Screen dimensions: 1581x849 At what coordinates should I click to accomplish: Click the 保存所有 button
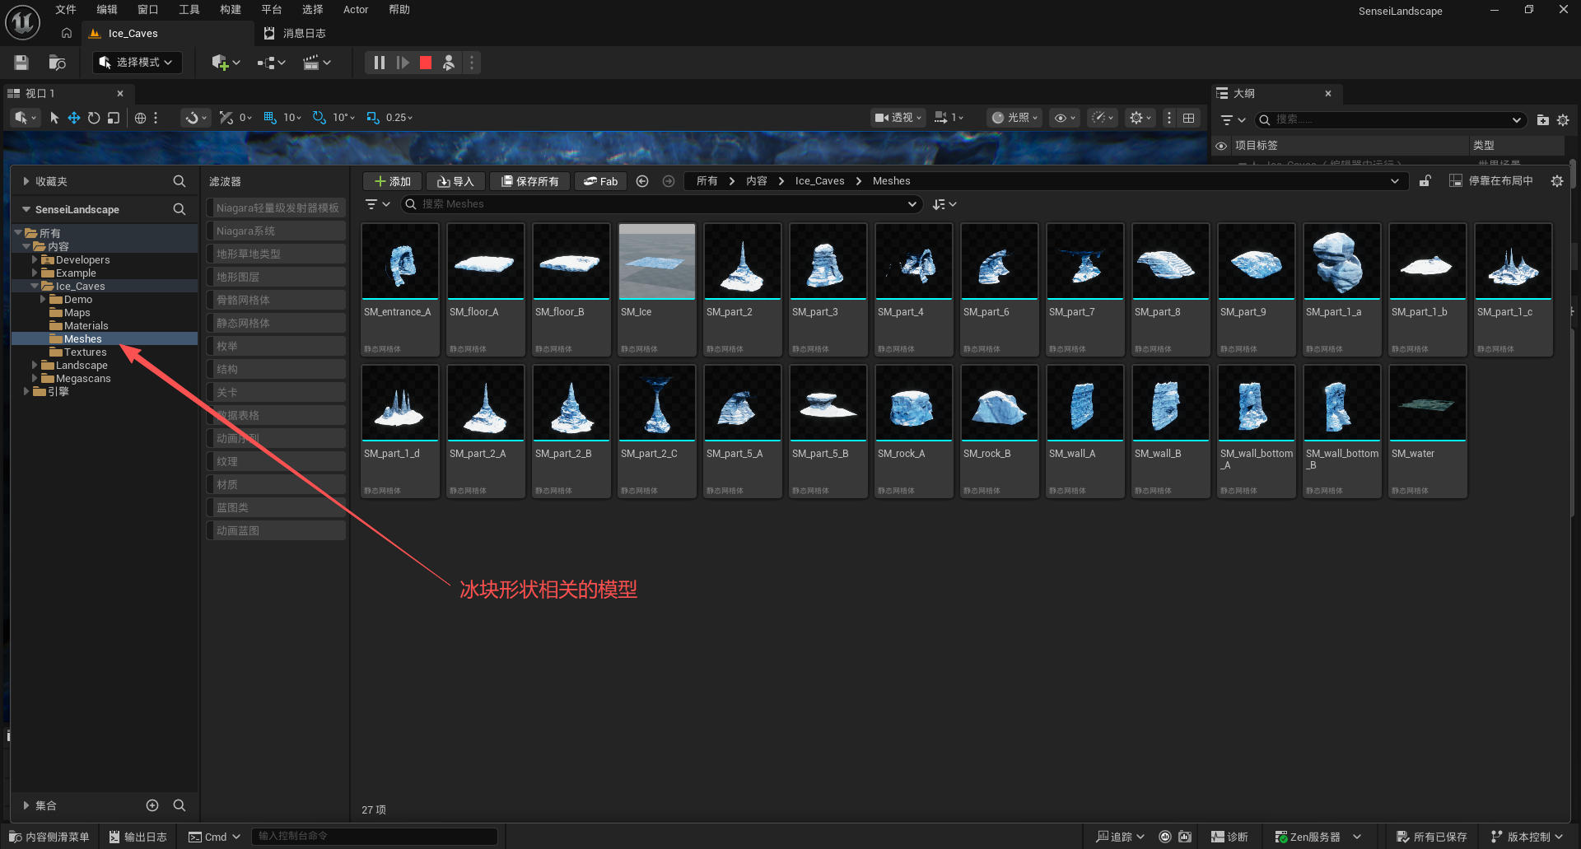[529, 181]
